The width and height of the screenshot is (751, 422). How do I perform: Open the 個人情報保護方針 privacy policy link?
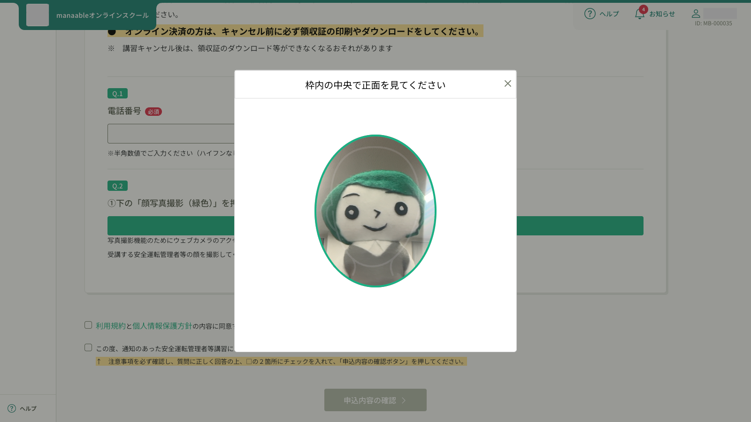pos(161,324)
